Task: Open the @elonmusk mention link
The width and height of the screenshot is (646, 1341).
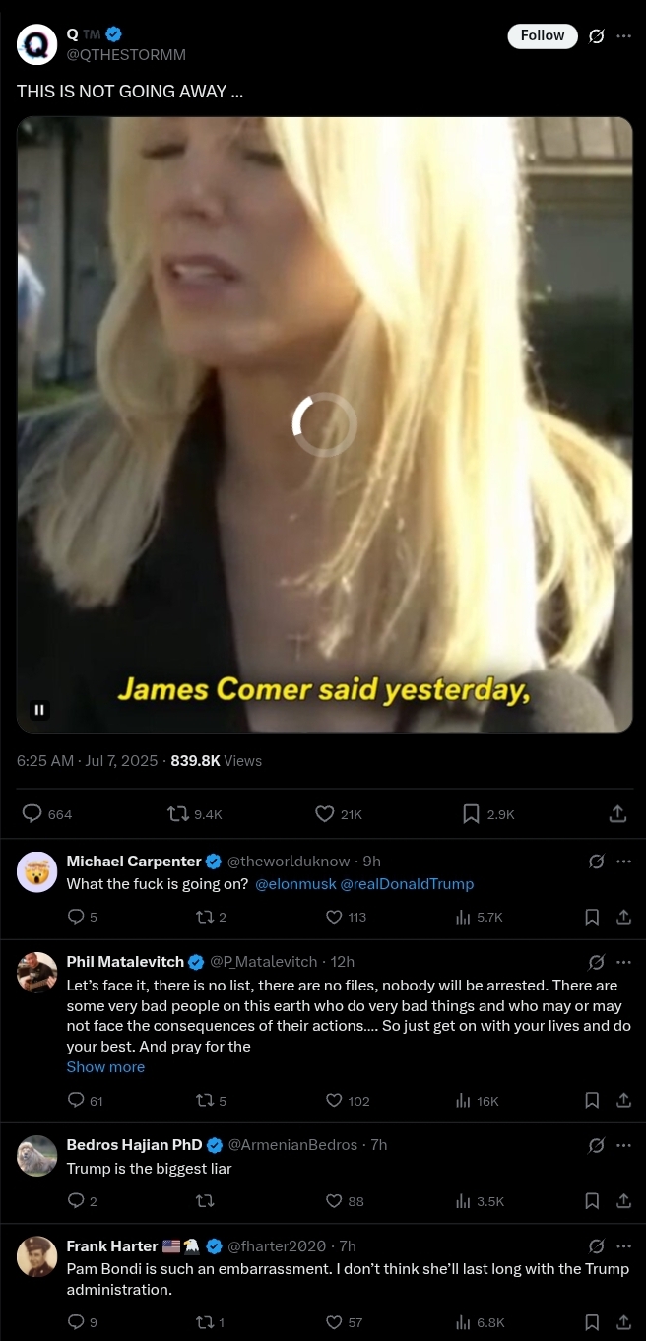Action: (295, 884)
